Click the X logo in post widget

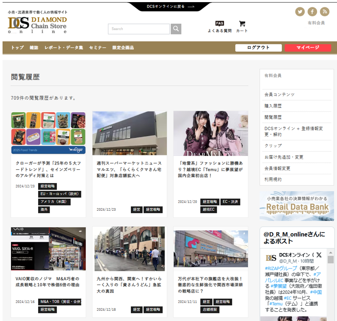pyautogui.click(x=319, y=255)
